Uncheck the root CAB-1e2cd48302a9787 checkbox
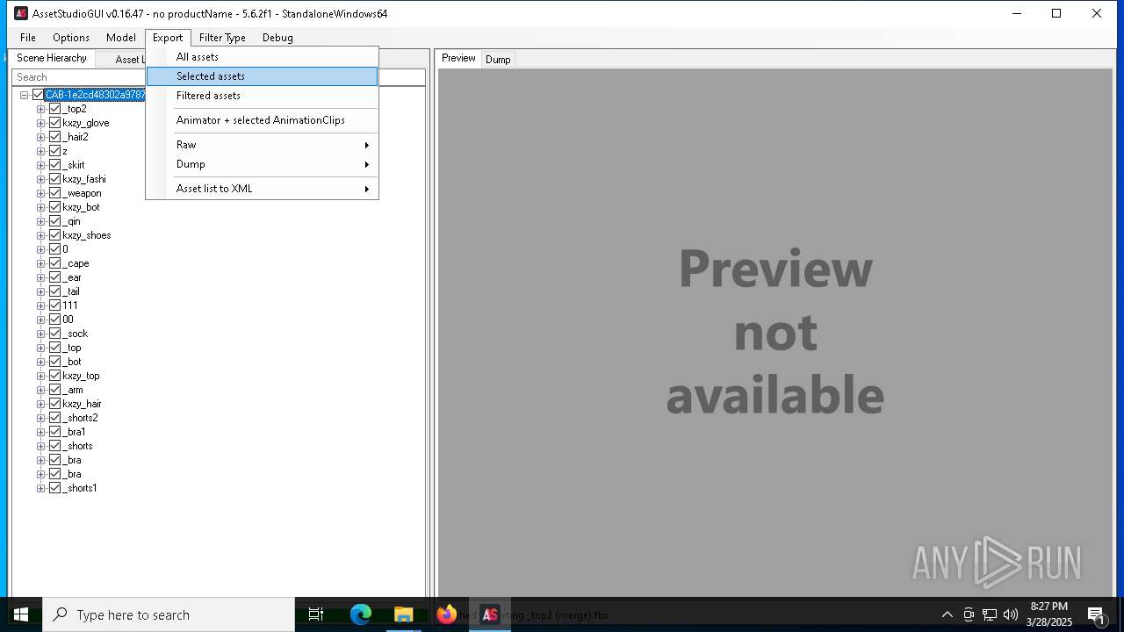 click(38, 95)
